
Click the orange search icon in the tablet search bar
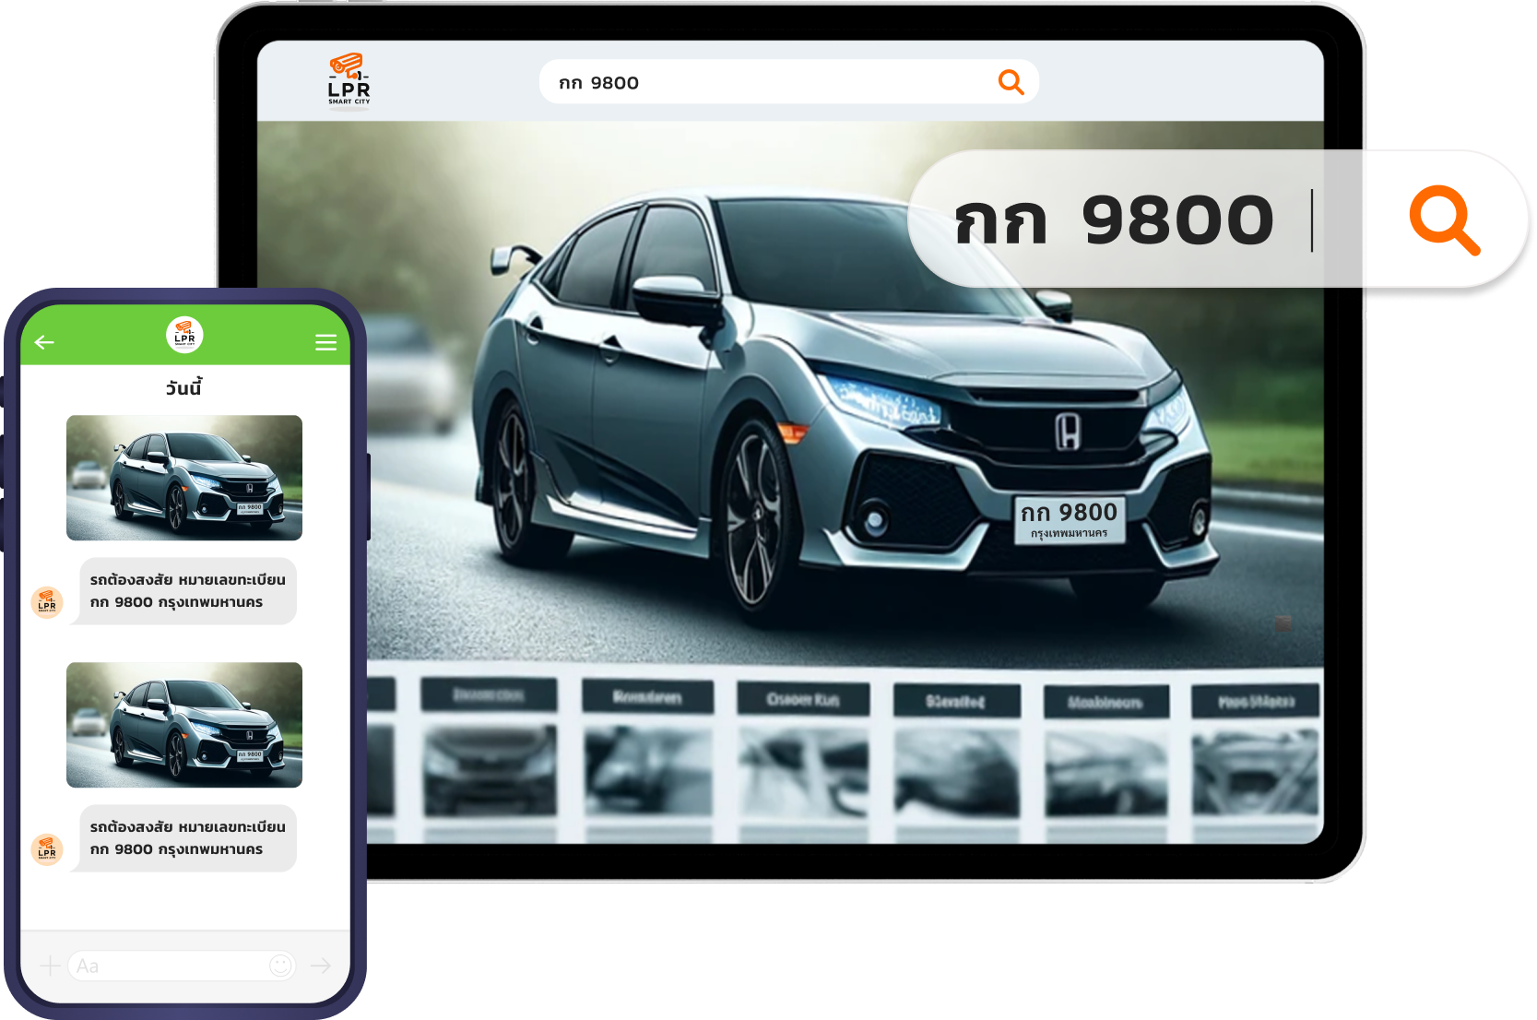pyautogui.click(x=1011, y=82)
